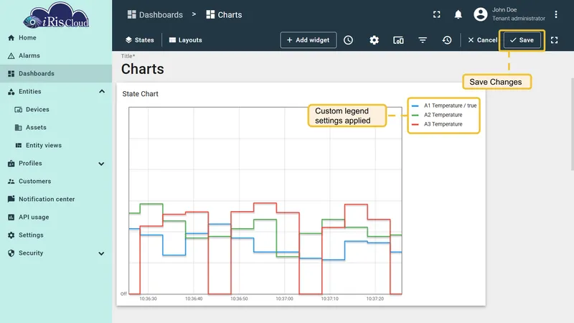Click the State Chart widget title
Viewport: 574px width, 323px height.
point(140,94)
